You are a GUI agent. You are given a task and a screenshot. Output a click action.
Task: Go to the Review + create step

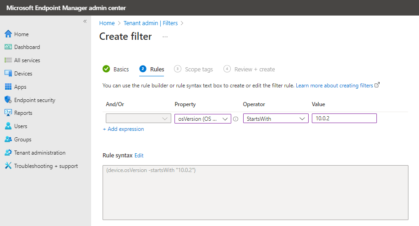249,70
